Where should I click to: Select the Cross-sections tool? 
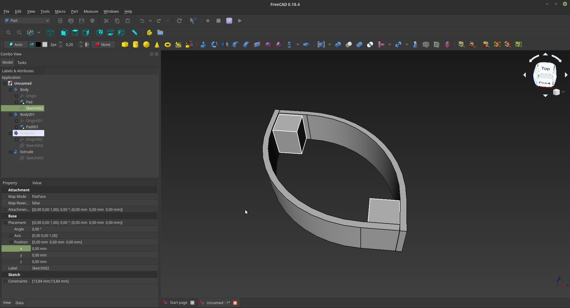tap(447, 44)
